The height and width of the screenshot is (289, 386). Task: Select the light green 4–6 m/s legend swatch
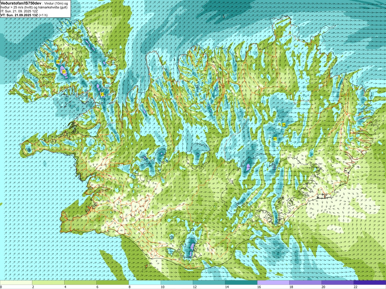[81, 283]
